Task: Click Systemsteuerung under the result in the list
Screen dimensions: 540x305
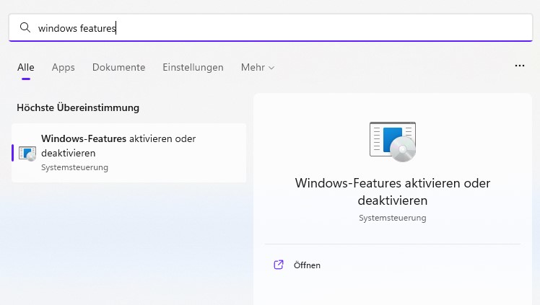Action: (x=75, y=167)
